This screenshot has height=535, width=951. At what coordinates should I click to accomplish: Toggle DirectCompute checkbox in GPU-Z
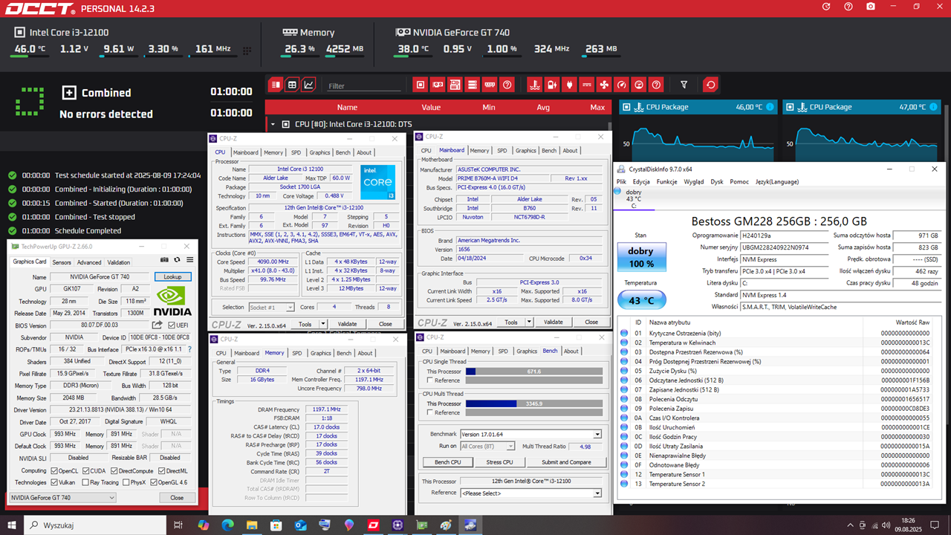[x=114, y=470]
